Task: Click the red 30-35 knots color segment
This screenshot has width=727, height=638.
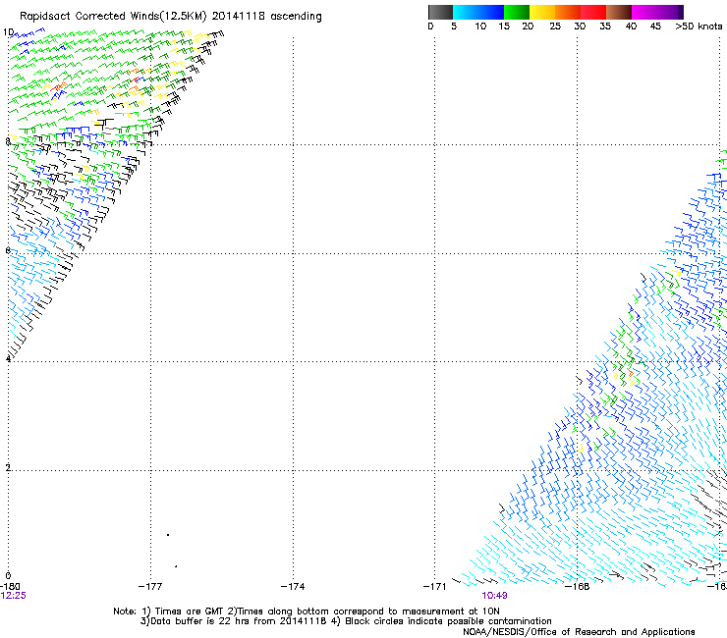Action: click(x=593, y=12)
